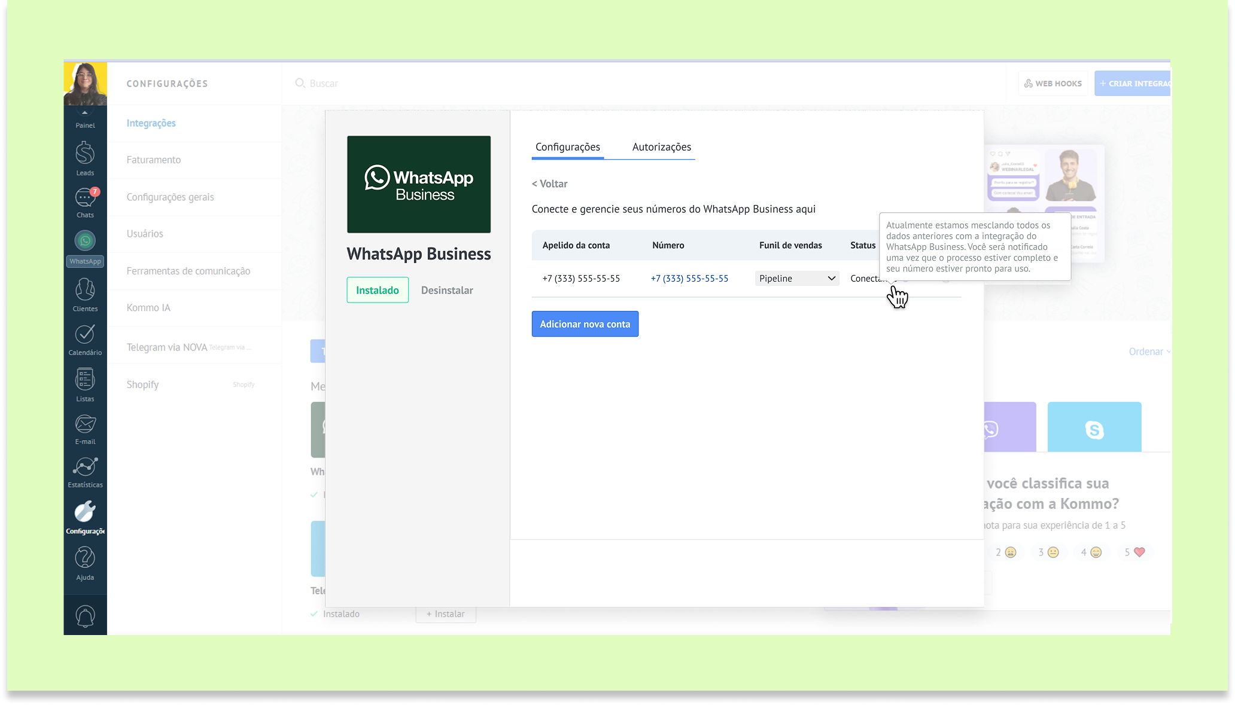Click the Desinstalar link

[x=447, y=290]
